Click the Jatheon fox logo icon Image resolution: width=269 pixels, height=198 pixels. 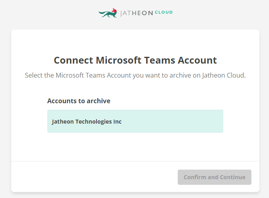tap(108, 13)
